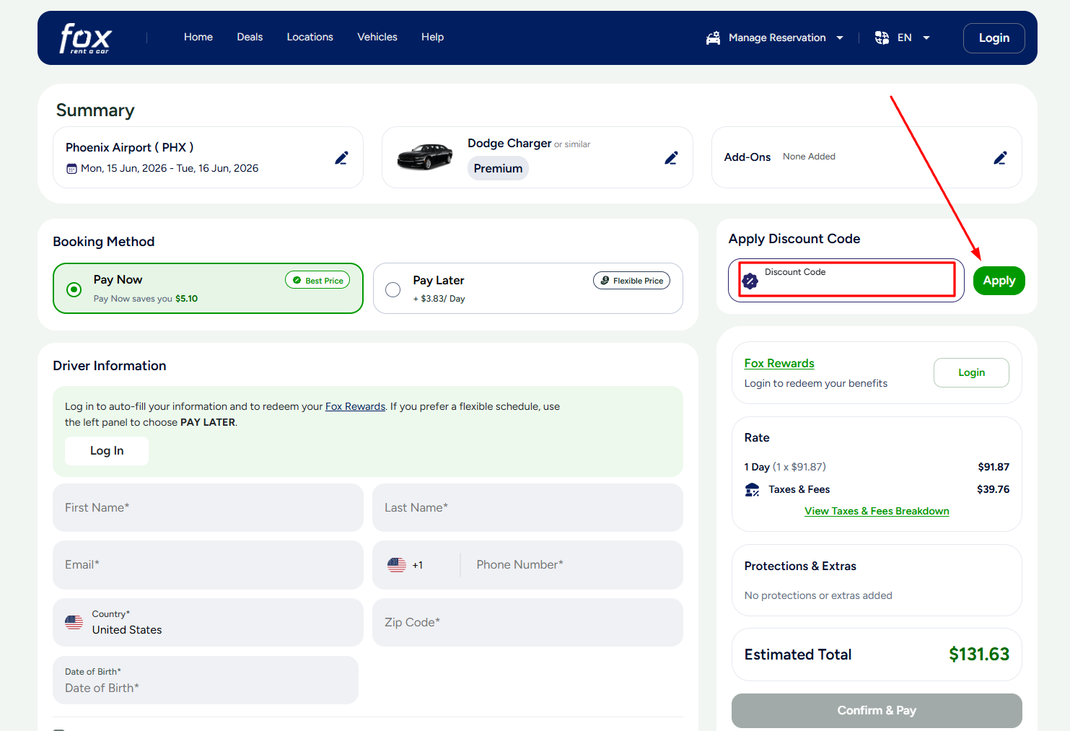Screen dimensions: 1070x731
Task: Focus the Date of Birth field
Action: click(x=206, y=680)
